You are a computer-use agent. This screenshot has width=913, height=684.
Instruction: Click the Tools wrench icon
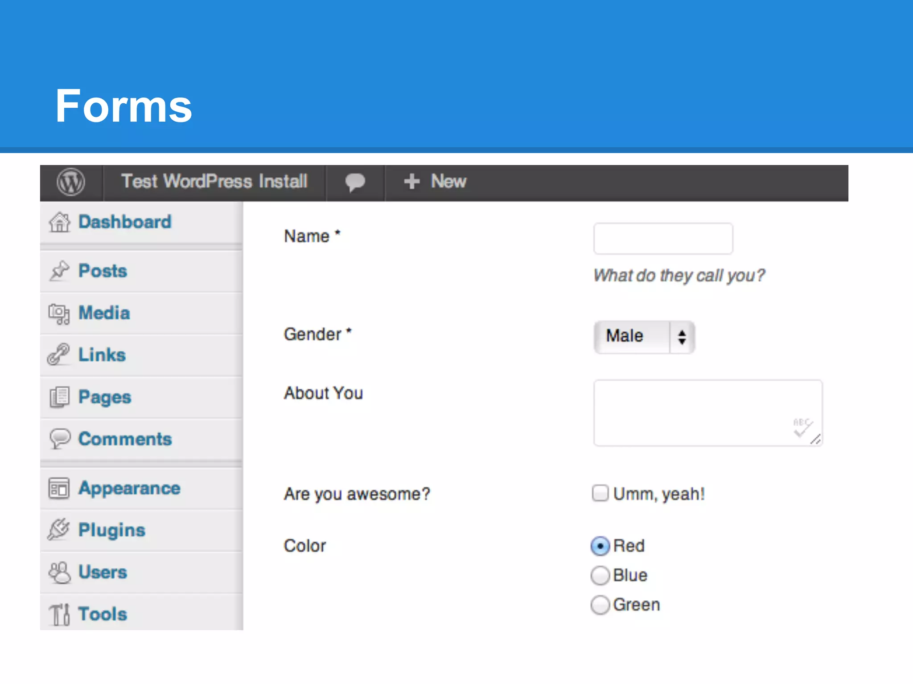pyautogui.click(x=59, y=615)
